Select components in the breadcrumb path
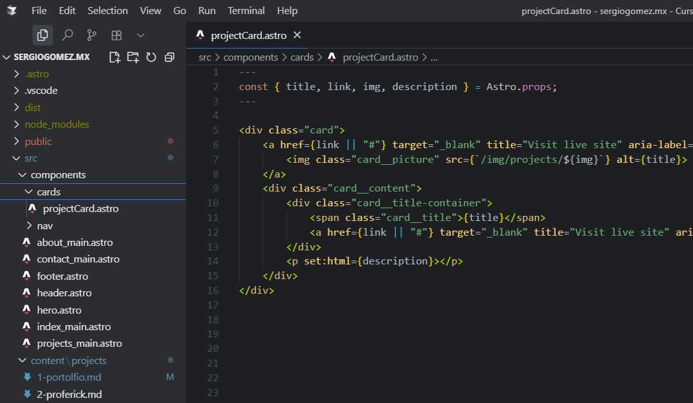Image resolution: width=693 pixels, height=403 pixels. [250, 57]
